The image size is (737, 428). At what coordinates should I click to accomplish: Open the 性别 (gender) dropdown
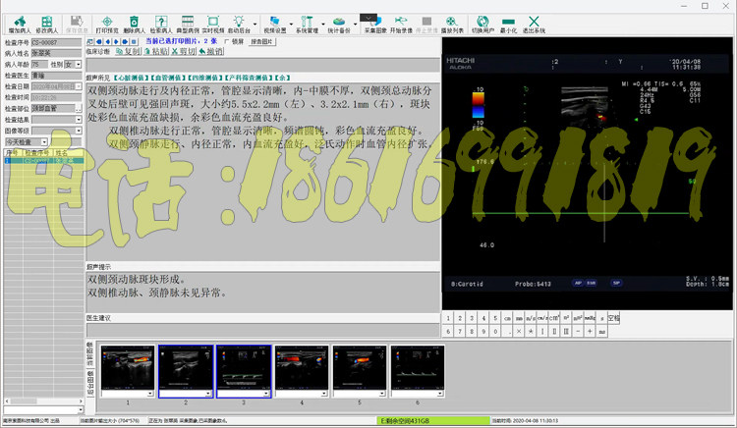tap(79, 64)
